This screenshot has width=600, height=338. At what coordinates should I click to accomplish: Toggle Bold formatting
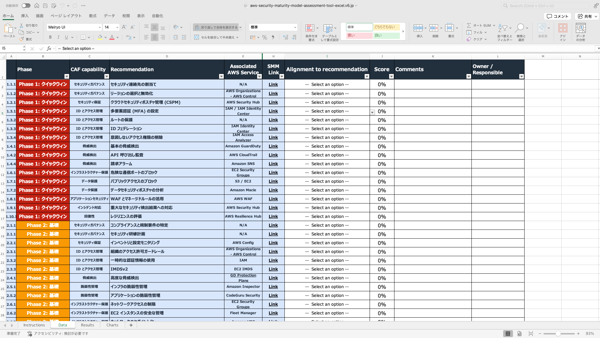coord(50,37)
